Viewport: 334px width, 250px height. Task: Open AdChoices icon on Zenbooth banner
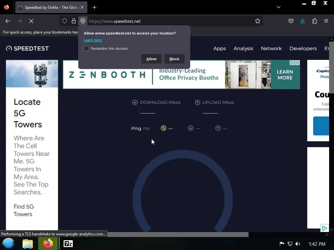click(292, 63)
